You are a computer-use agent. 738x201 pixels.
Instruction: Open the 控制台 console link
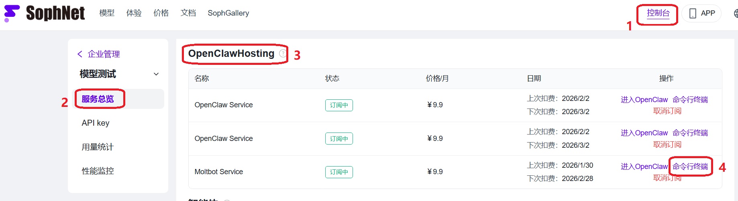[x=658, y=13]
